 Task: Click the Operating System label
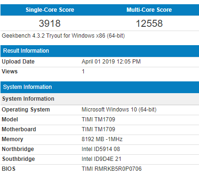(x=26, y=110)
